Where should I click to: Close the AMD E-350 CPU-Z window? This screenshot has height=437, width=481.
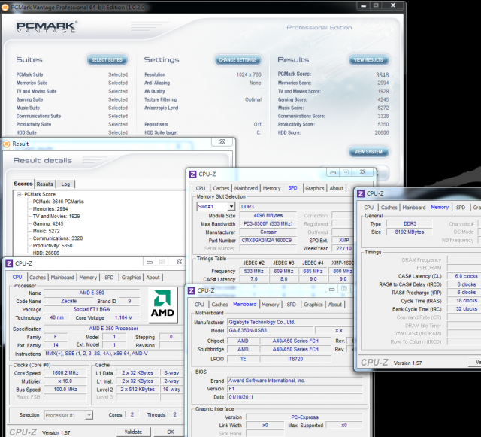click(179, 261)
